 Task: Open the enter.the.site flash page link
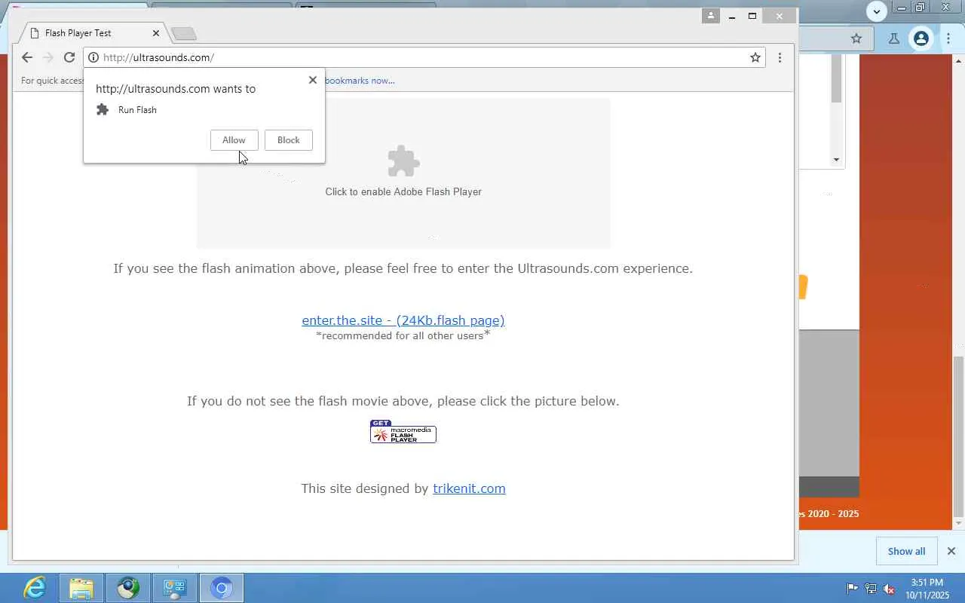click(x=403, y=320)
